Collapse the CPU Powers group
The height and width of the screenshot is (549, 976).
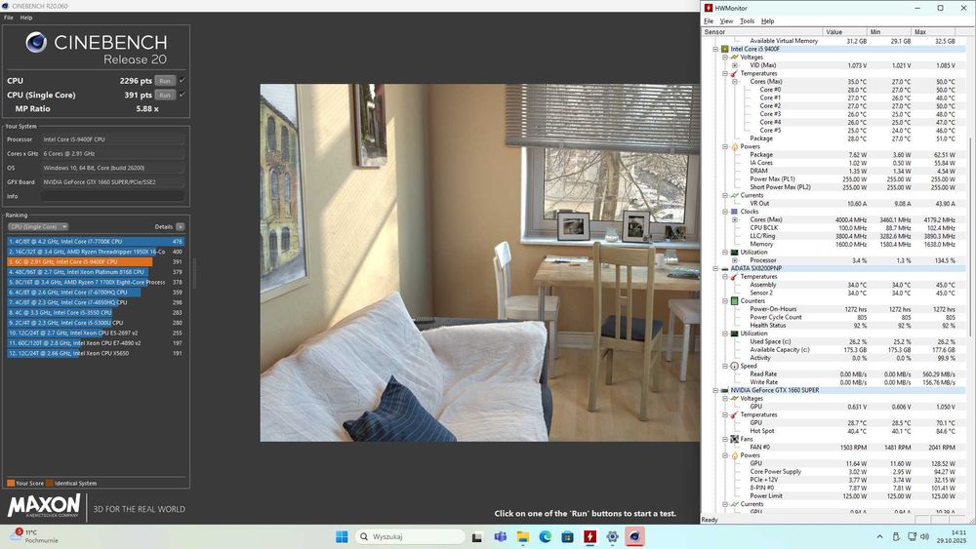(725, 146)
